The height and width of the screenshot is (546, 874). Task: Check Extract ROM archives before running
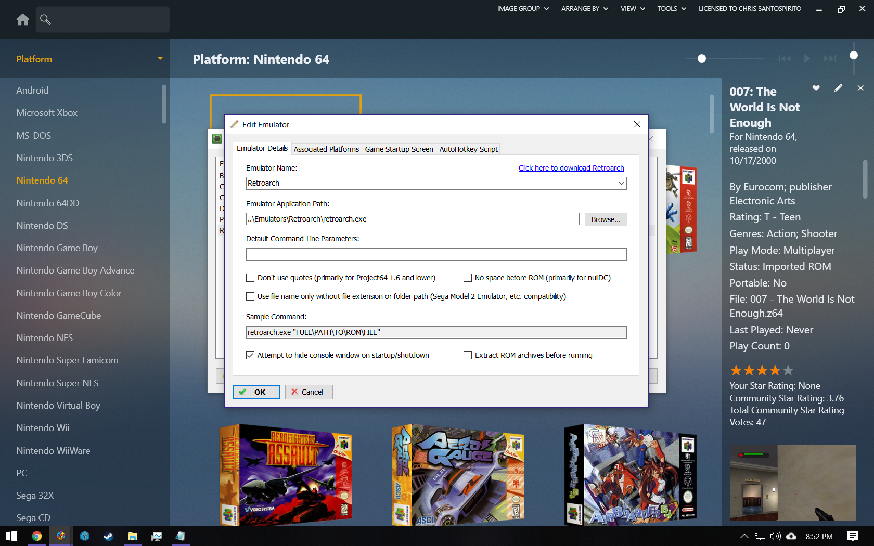pos(468,355)
